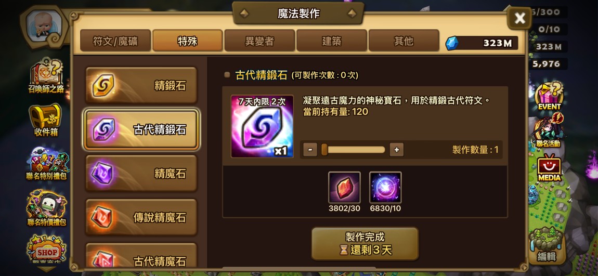Increase craft quantity with plus button

click(397, 150)
